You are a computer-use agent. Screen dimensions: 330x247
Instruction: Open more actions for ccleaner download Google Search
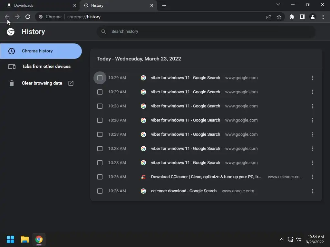click(x=313, y=191)
